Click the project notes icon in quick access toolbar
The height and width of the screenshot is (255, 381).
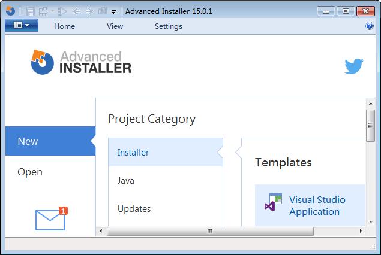click(102, 11)
